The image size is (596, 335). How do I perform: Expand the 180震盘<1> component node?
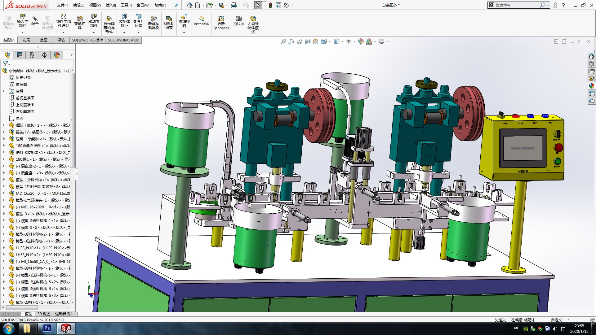pyautogui.click(x=4, y=159)
